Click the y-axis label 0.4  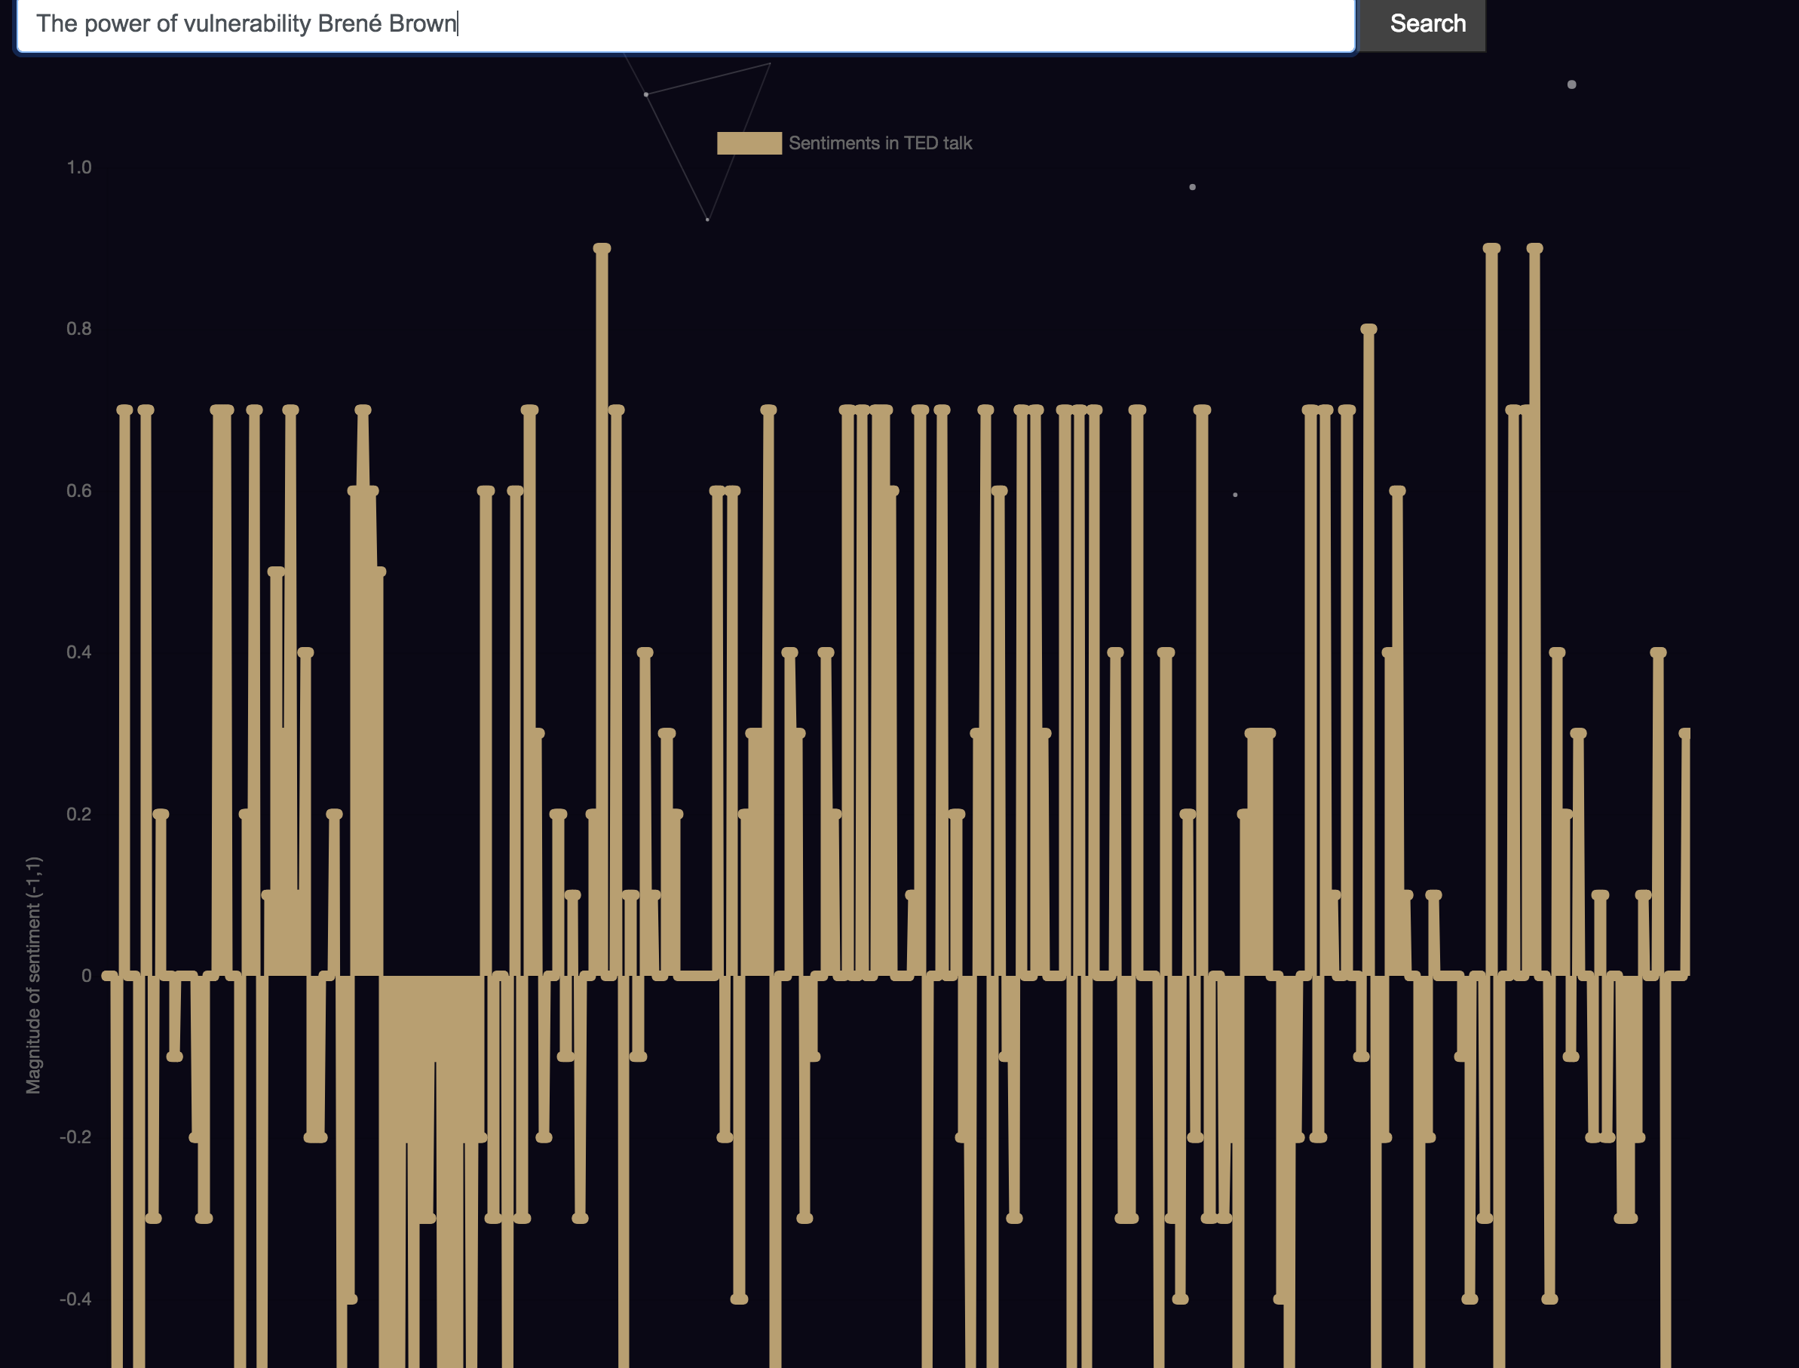79,652
